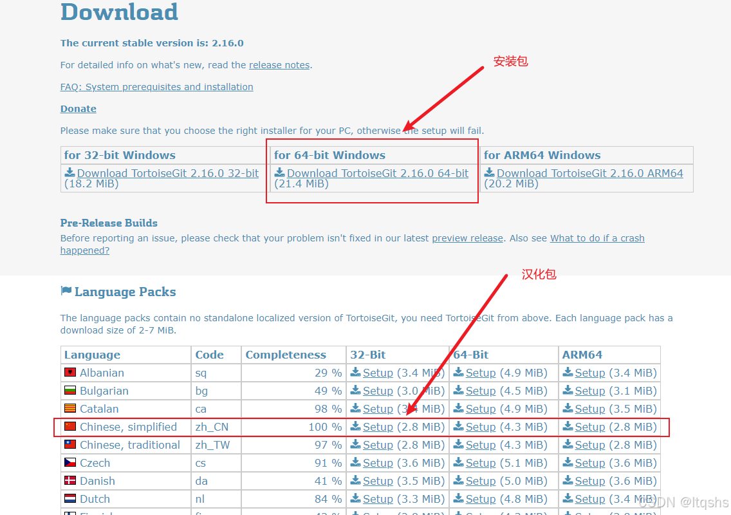This screenshot has height=515, width=731.
Task: Click Chinese simplified 32-Bit Setup link
Action: (x=378, y=427)
